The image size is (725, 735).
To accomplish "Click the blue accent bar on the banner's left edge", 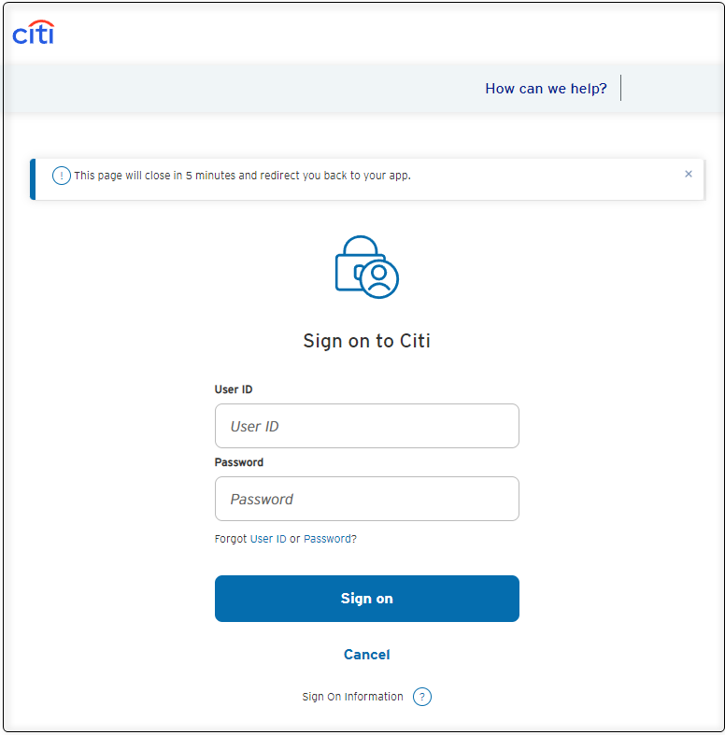I will (33, 179).
